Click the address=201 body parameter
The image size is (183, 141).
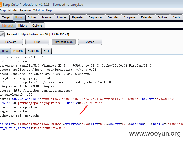click(x=141, y=124)
